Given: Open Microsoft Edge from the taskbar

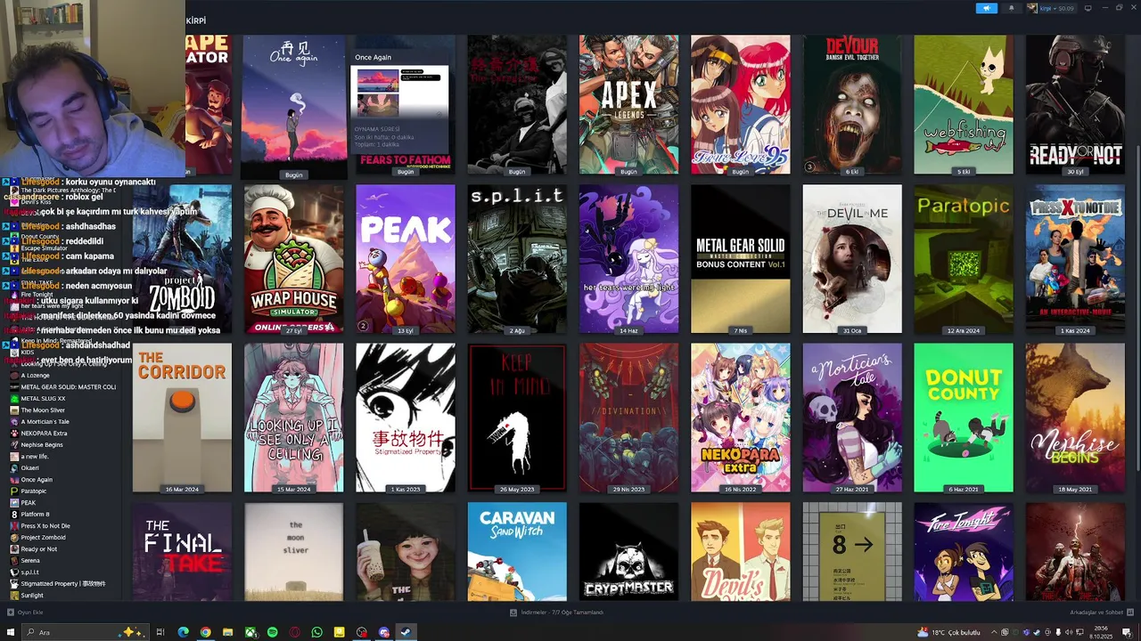Looking at the screenshot, I should [x=183, y=632].
